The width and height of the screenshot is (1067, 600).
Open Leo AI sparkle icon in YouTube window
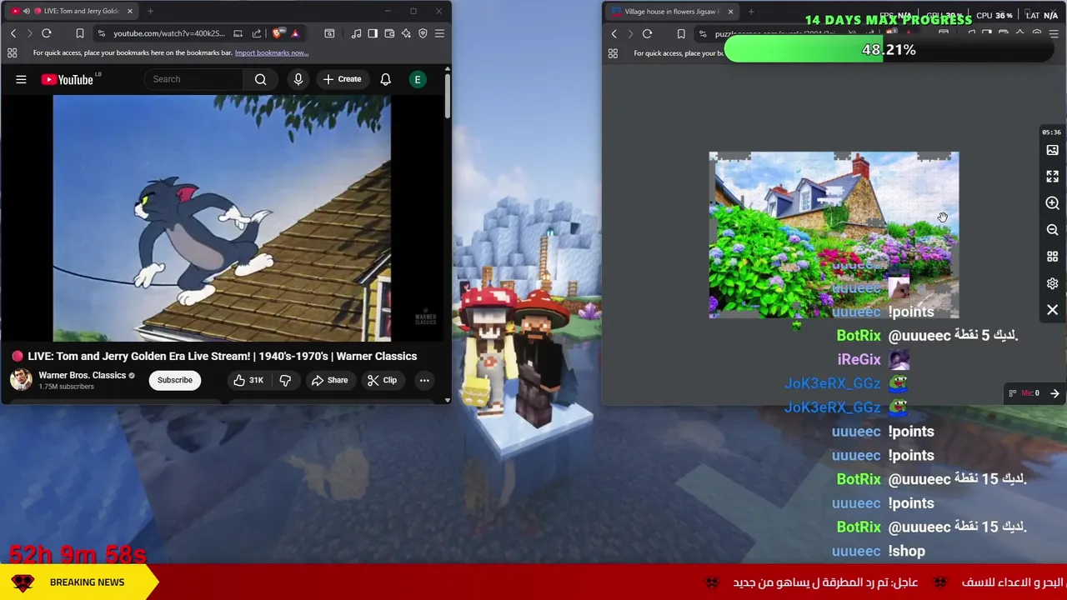(x=406, y=33)
